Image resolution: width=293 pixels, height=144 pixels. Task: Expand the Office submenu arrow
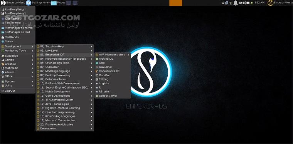[x=33, y=76]
